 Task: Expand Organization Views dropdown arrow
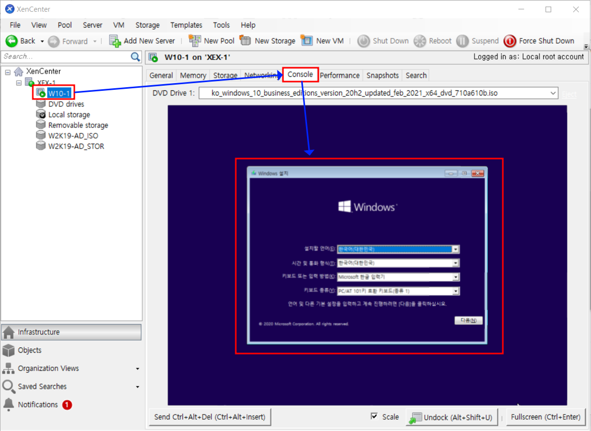tap(137, 369)
